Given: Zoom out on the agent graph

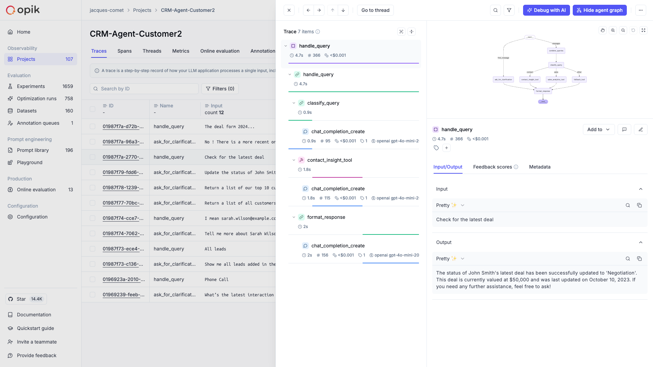Looking at the screenshot, I should coord(623,30).
